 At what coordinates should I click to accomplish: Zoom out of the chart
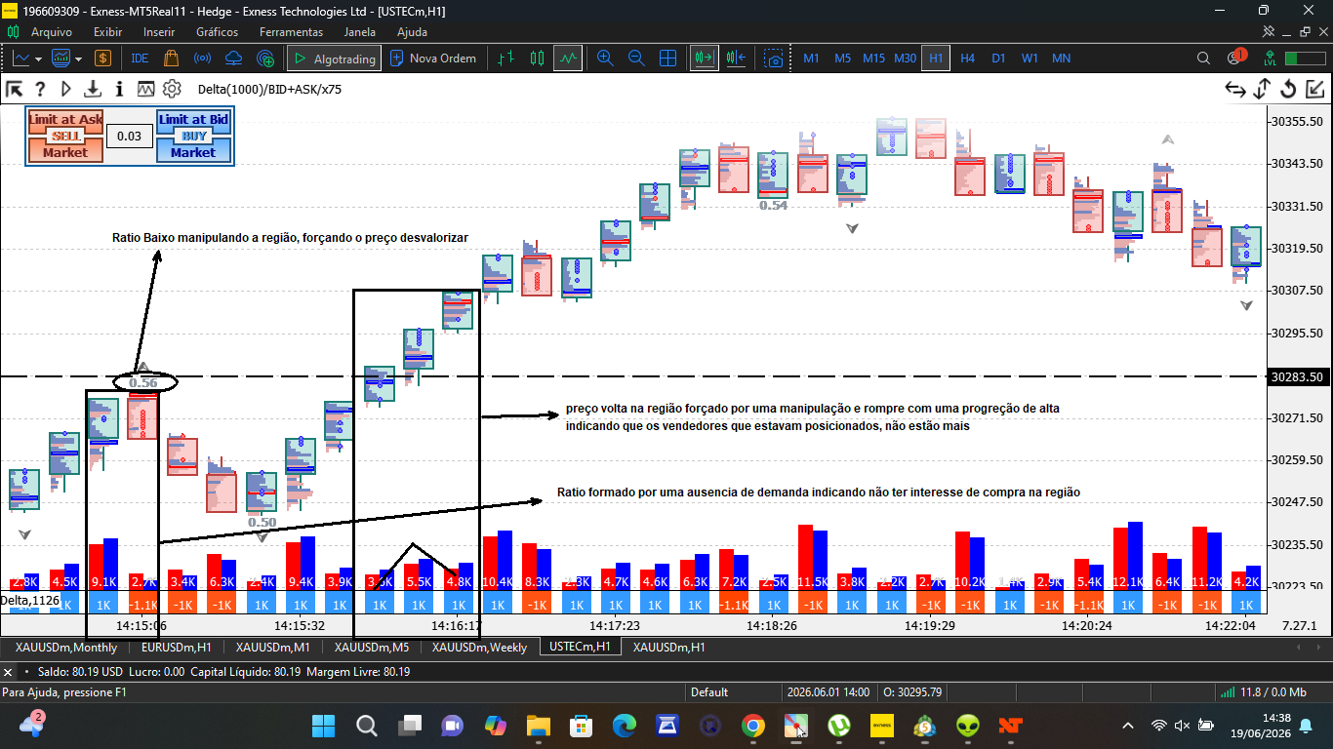pos(636,59)
